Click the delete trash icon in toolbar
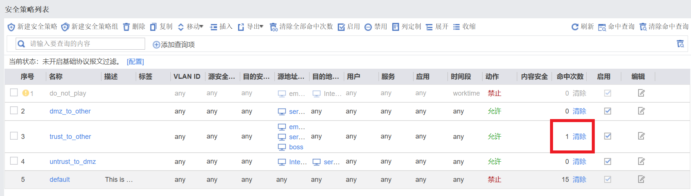 (126, 27)
